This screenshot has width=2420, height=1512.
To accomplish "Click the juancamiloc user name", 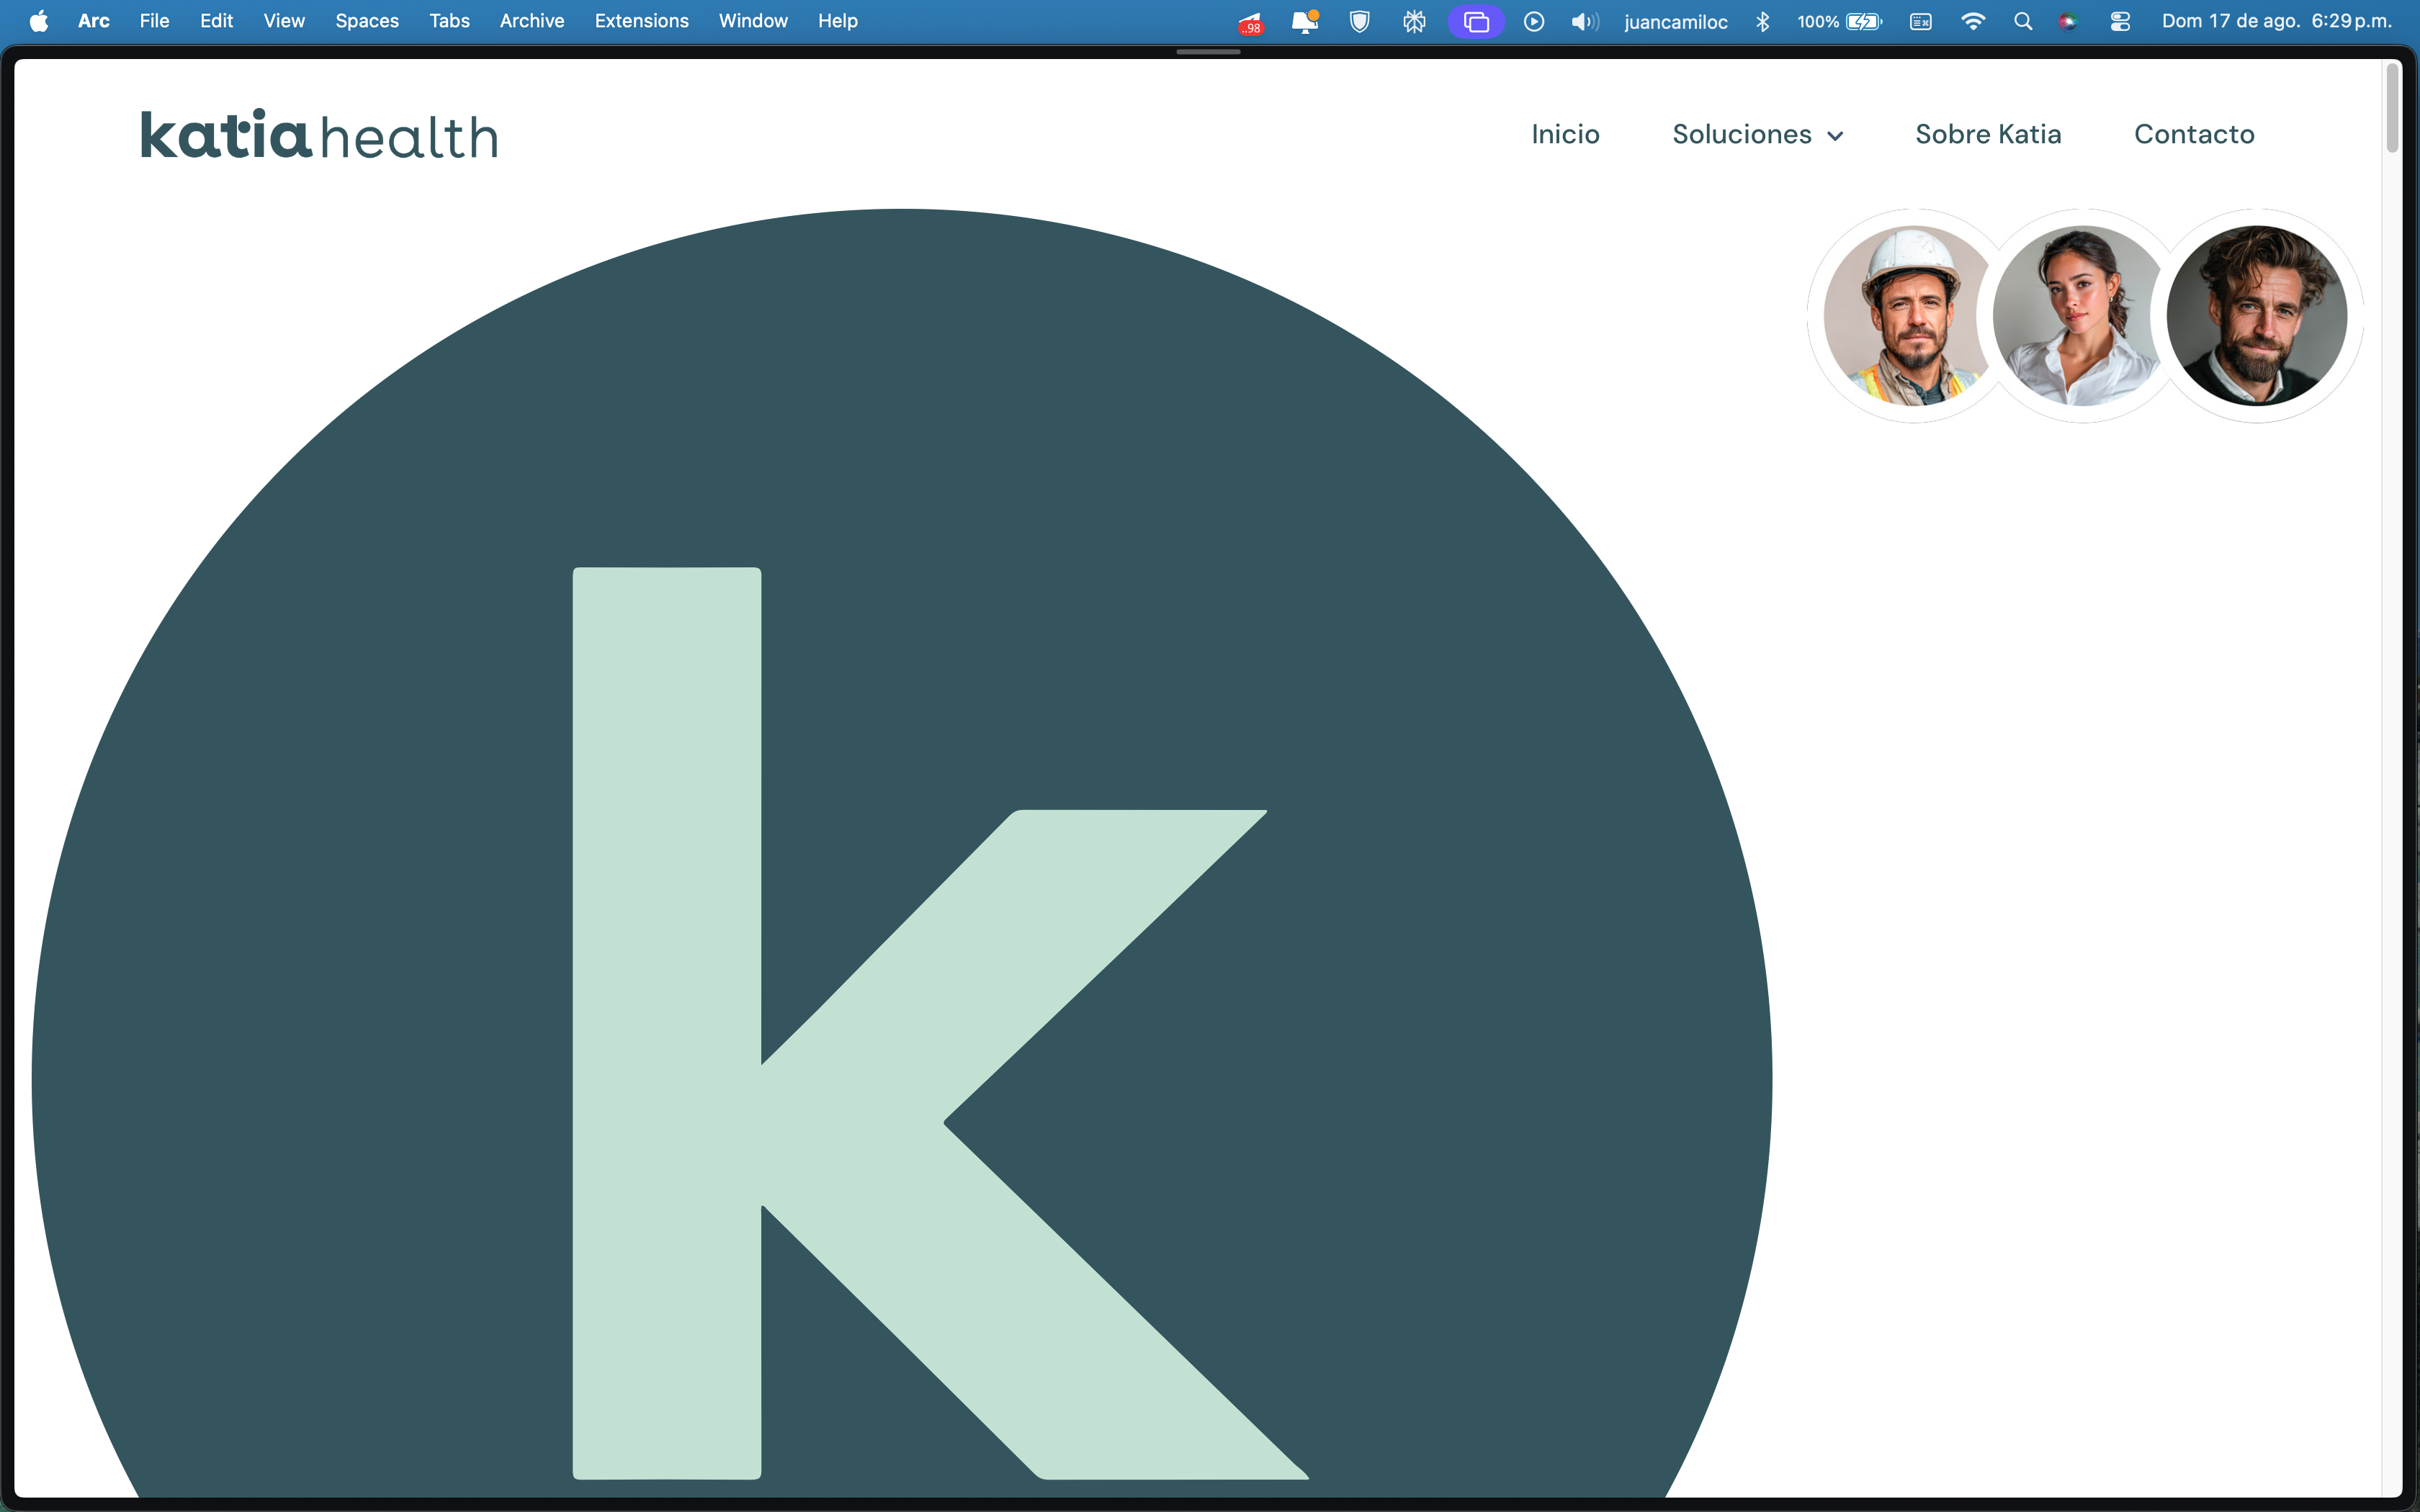I will pyautogui.click(x=1676, y=21).
